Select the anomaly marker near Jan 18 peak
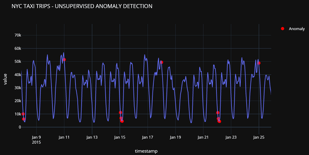This screenshot has width=309, height=155. pyautogui.click(x=162, y=62)
